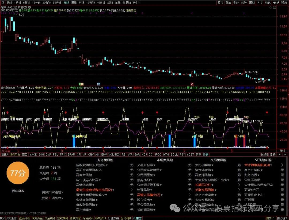
Task: Click the 强势起点 indicator settings icon
Action: click(x=2, y=88)
